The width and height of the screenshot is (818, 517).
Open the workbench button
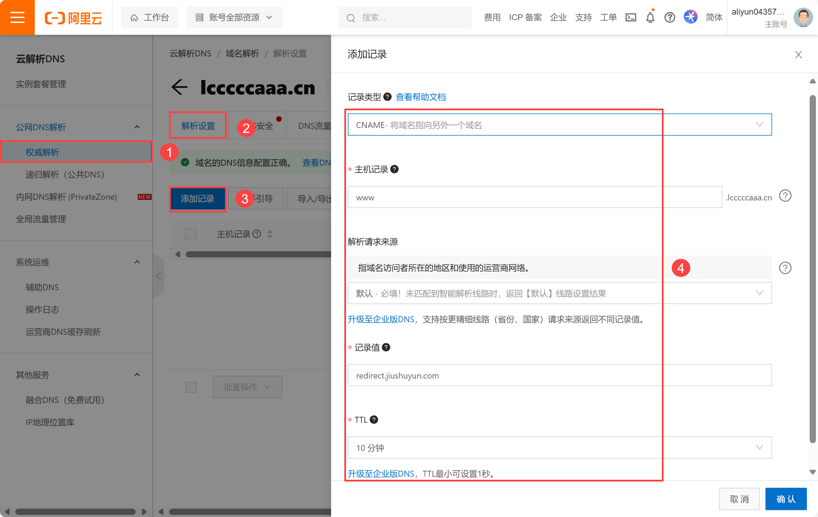click(150, 17)
